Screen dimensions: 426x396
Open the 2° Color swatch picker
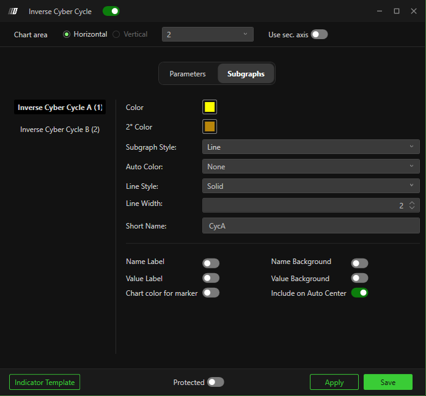coord(210,127)
